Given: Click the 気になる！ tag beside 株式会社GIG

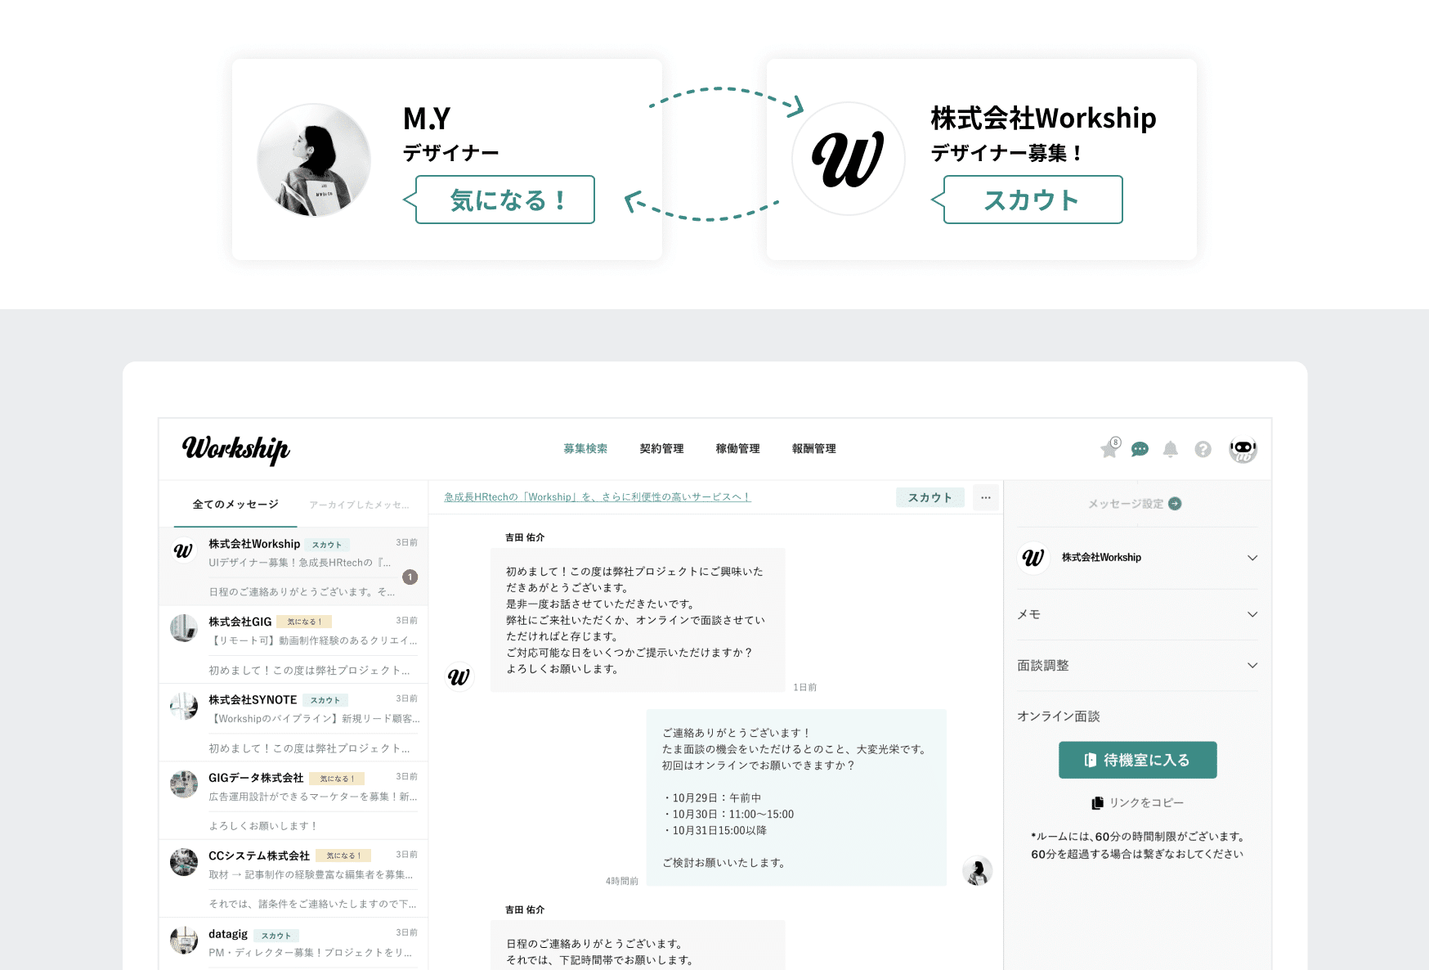Looking at the screenshot, I should click(x=304, y=622).
